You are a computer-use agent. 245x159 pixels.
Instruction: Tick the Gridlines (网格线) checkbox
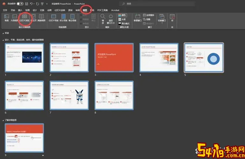(81, 19)
